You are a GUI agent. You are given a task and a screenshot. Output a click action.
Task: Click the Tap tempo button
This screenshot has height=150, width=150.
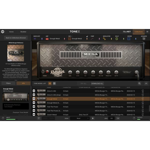tap(118, 118)
